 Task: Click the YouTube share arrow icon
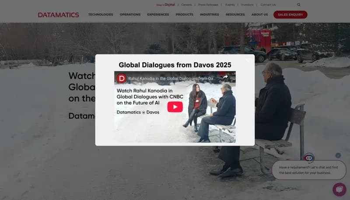(225, 77)
